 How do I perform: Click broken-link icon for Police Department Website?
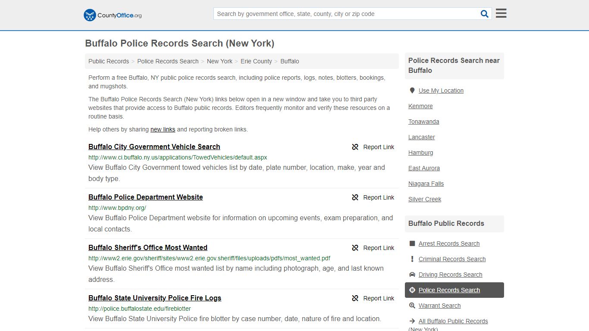(x=355, y=197)
